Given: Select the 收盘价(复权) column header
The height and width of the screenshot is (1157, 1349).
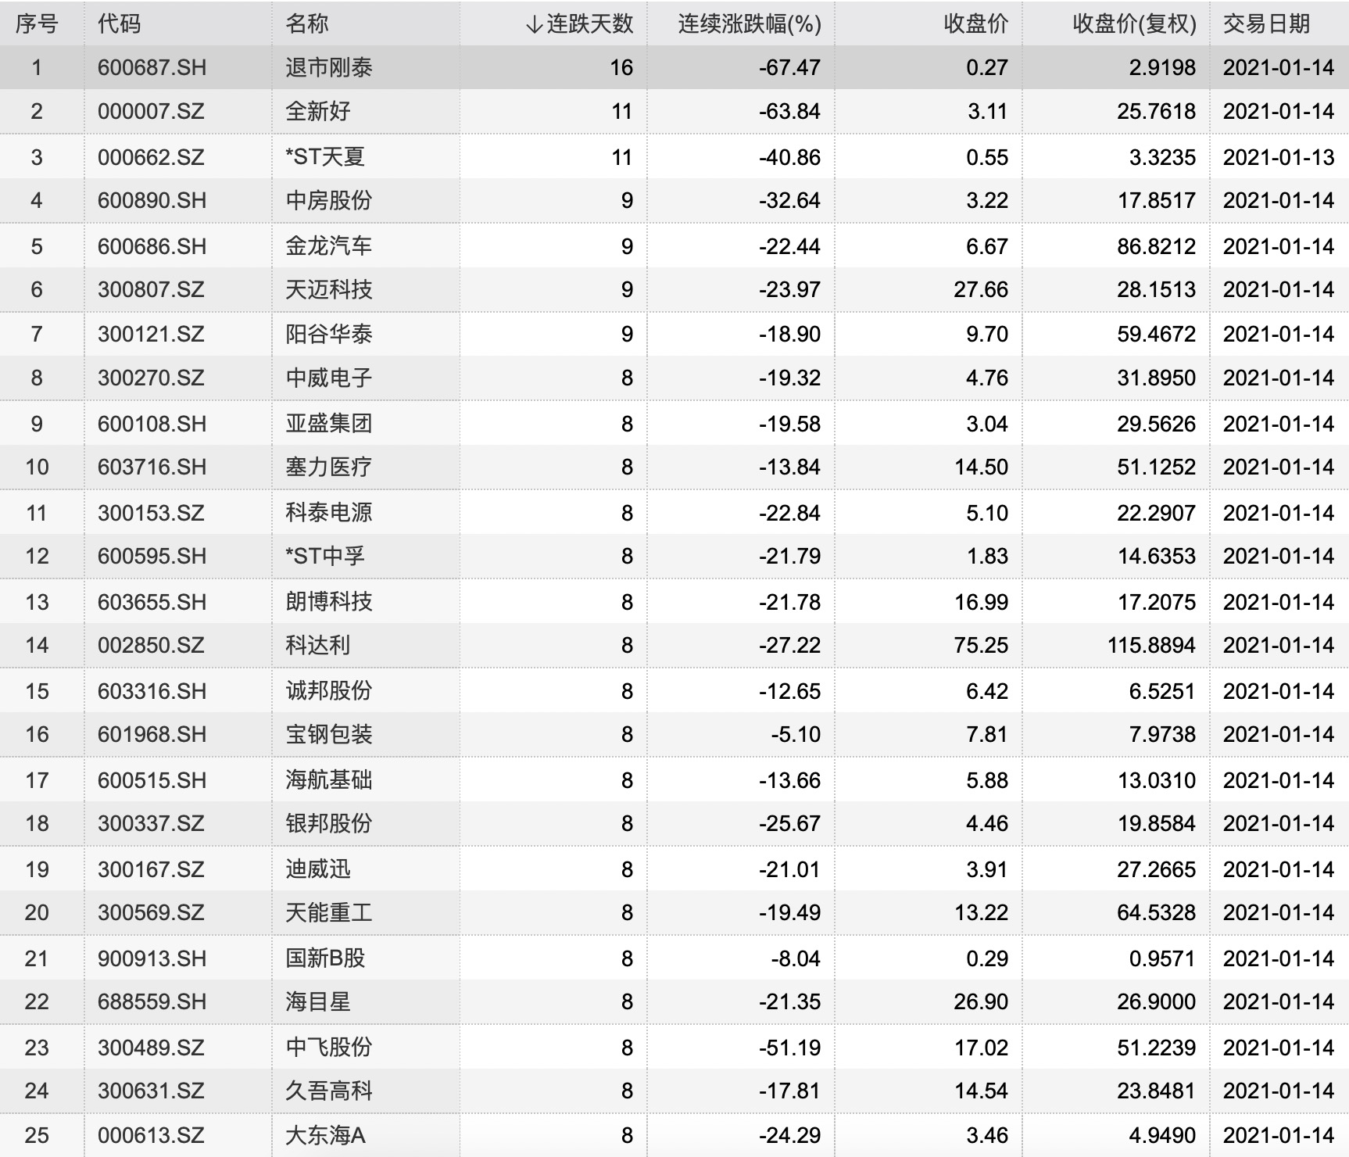Looking at the screenshot, I should [1134, 24].
